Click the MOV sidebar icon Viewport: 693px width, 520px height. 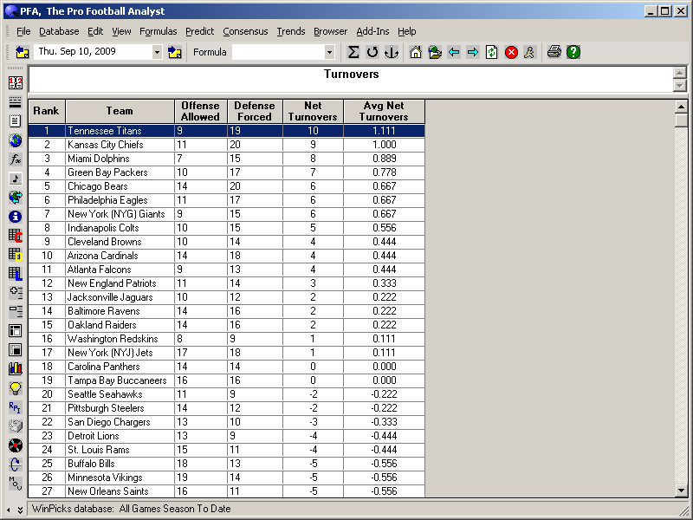click(x=15, y=484)
